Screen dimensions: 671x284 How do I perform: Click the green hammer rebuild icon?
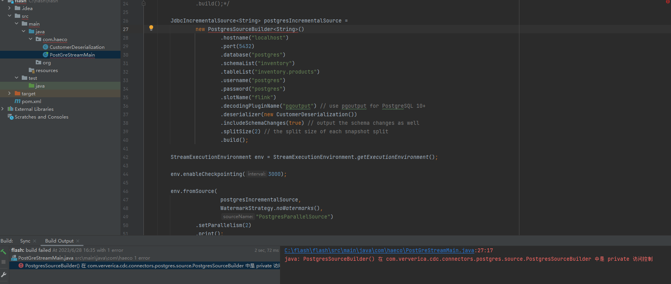[x=3, y=251]
